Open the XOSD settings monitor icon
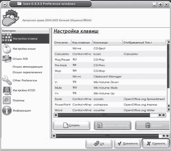 coord(7,91)
